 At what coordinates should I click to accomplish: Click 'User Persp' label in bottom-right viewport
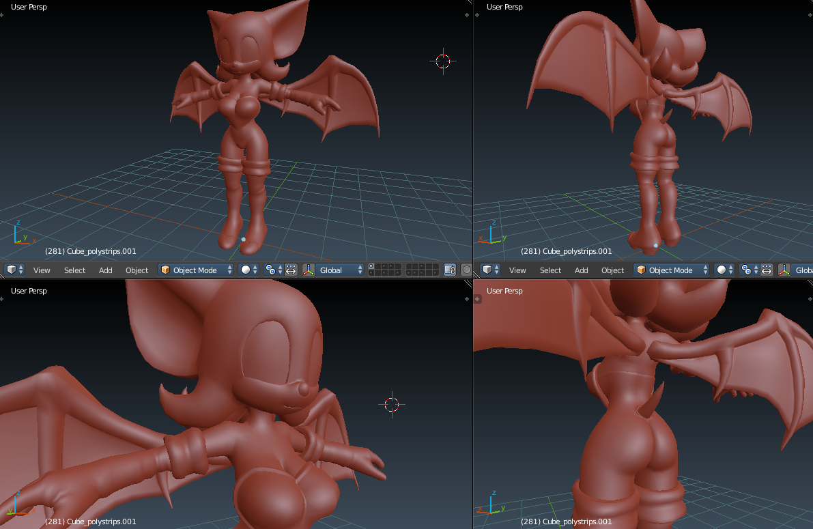point(504,291)
